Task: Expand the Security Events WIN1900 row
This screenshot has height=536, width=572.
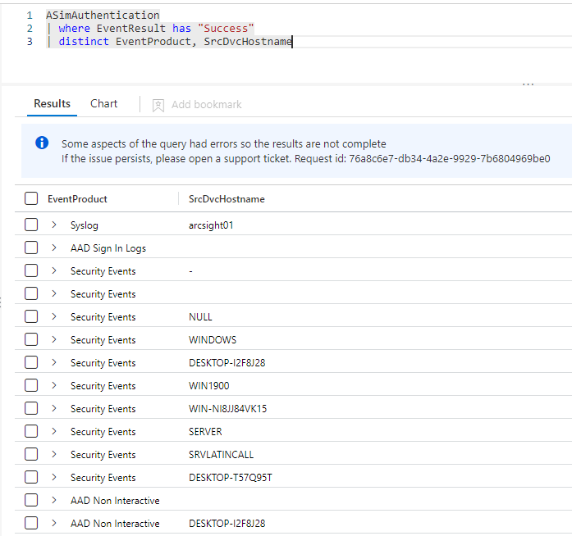Action: pos(54,385)
